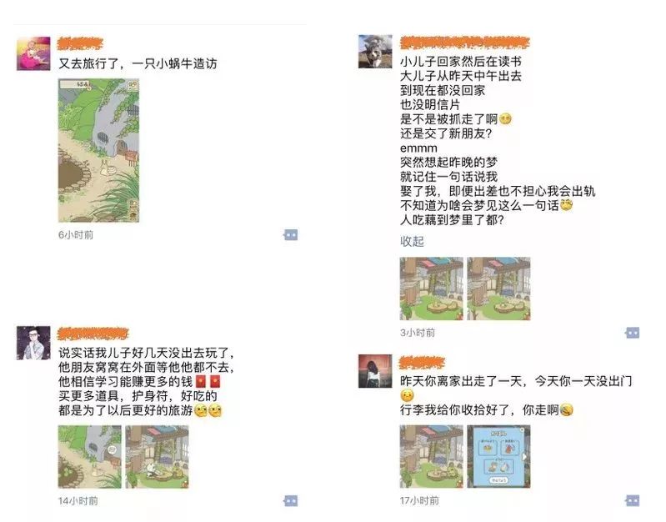Open first house photo under 收起
This screenshot has width=666, height=522.
point(432,289)
